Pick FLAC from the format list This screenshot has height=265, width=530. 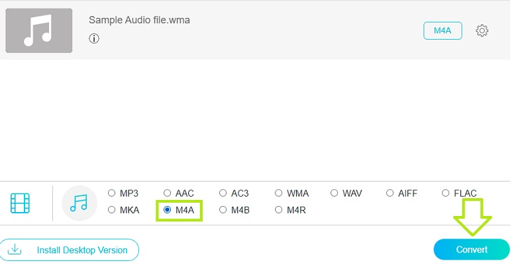445,193
